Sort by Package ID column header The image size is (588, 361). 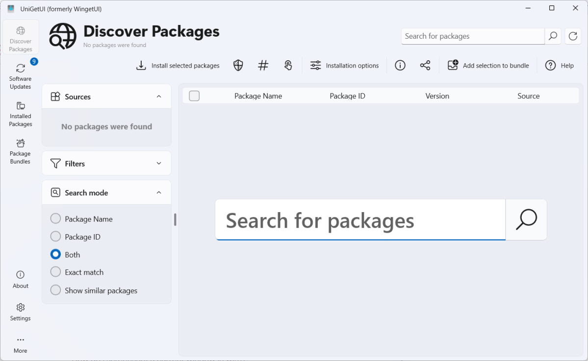click(x=347, y=96)
